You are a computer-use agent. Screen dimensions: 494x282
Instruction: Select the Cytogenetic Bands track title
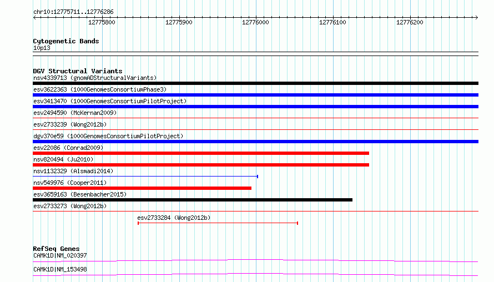(x=66, y=41)
